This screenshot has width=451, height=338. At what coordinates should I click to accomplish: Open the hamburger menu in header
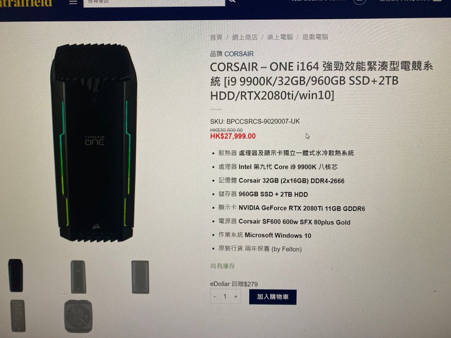pyautogui.click(x=73, y=2)
